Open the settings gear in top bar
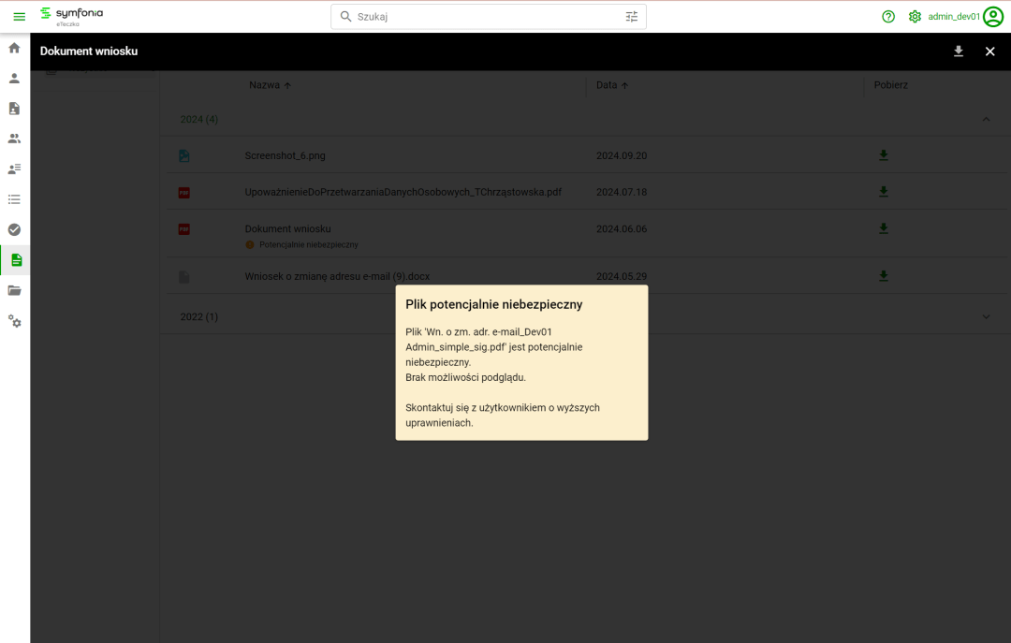Screen dimensions: 1011x643 915,17
